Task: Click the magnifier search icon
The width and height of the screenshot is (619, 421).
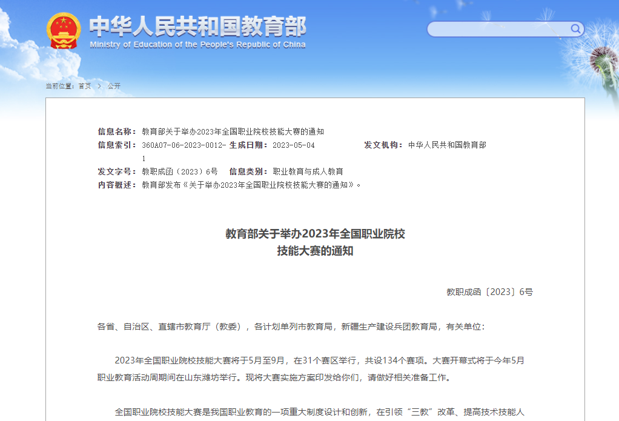Action: pyautogui.click(x=575, y=29)
